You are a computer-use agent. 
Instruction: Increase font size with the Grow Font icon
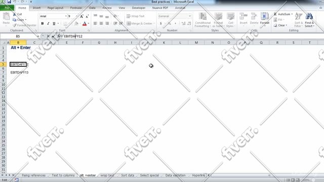point(82,16)
